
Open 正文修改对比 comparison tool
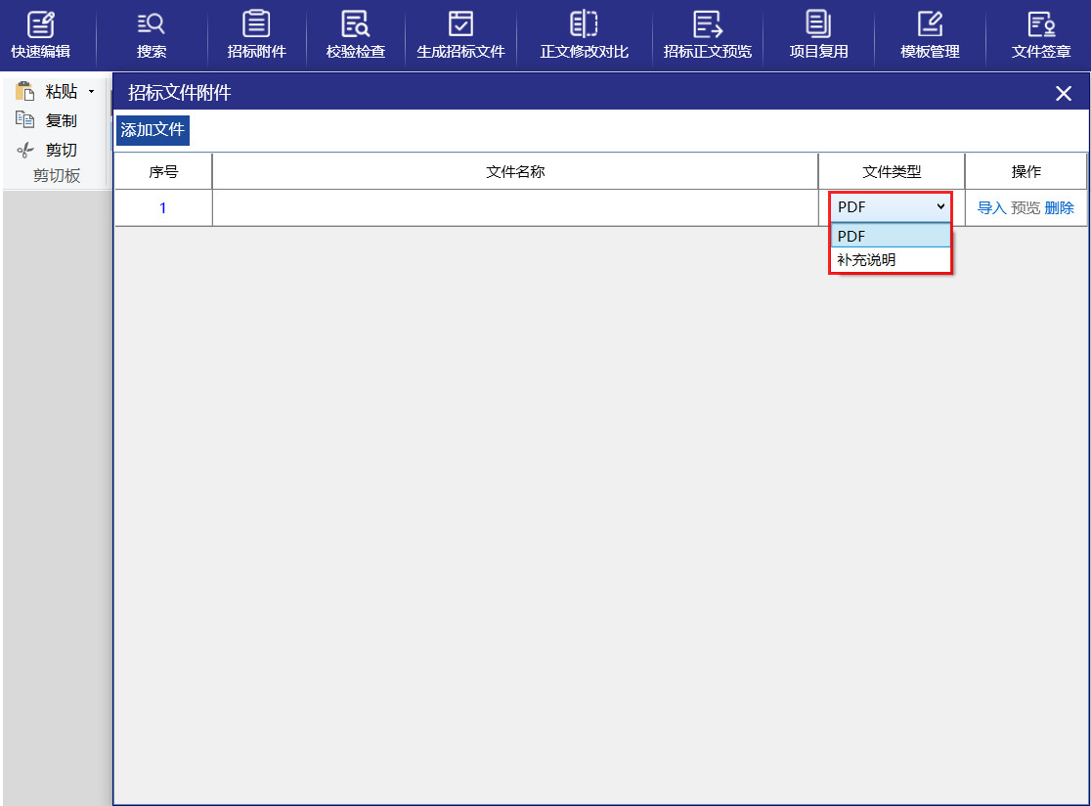[584, 35]
